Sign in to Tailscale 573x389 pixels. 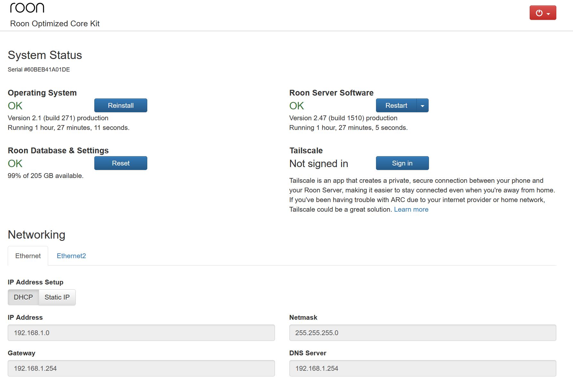point(402,163)
